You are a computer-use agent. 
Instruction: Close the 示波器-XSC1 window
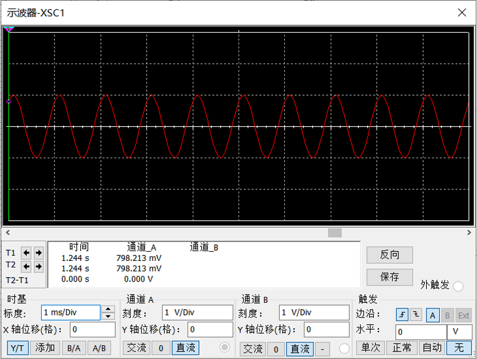point(462,13)
